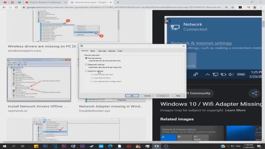Open taskbar search magnifier
The image size is (265, 149).
tap(14, 146)
